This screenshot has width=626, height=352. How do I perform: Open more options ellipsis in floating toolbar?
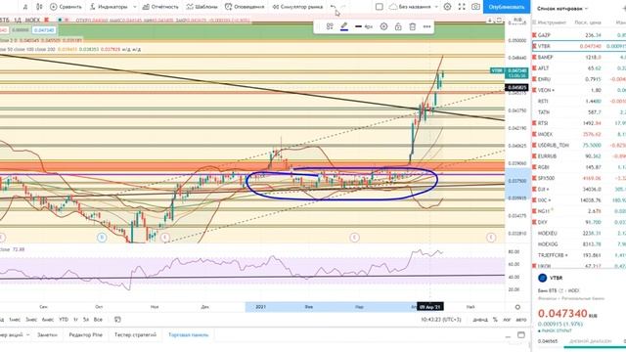[x=426, y=26]
